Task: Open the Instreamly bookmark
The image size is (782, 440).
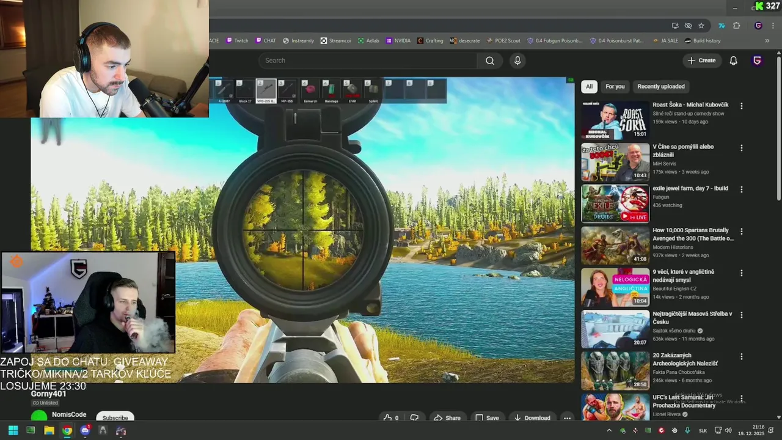Action: coord(298,41)
